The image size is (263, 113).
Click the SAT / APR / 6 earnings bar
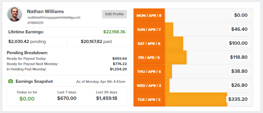pyautogui.click(x=174, y=44)
